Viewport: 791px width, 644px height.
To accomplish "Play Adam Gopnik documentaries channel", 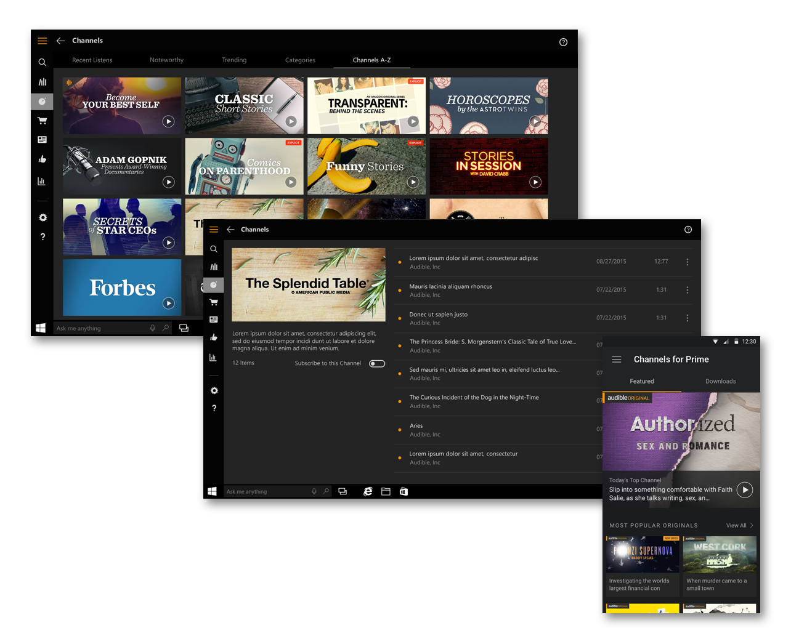I will (x=168, y=182).
